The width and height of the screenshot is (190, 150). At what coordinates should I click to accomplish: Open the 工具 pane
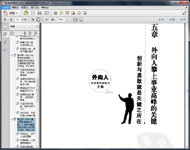click(x=161, y=20)
